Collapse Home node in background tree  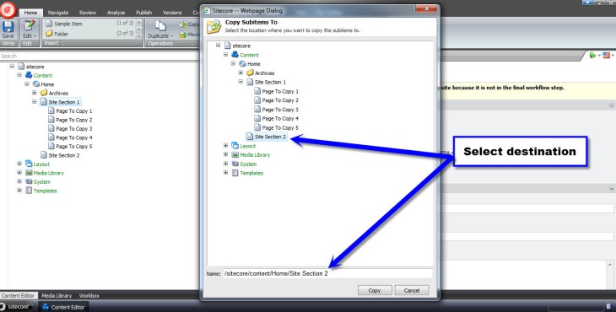(27, 84)
